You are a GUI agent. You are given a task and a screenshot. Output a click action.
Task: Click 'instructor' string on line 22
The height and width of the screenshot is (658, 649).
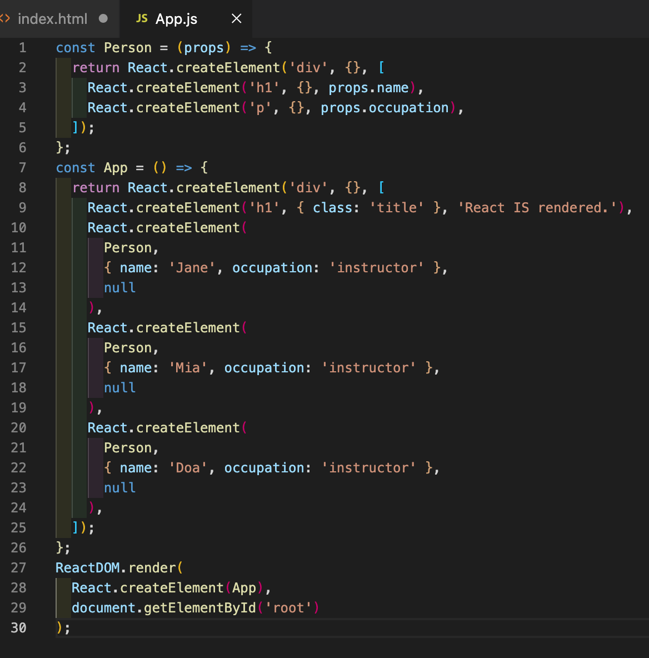tap(369, 468)
